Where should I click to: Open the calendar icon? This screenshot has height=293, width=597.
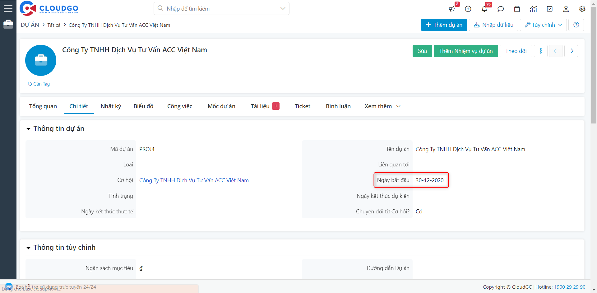517,9
